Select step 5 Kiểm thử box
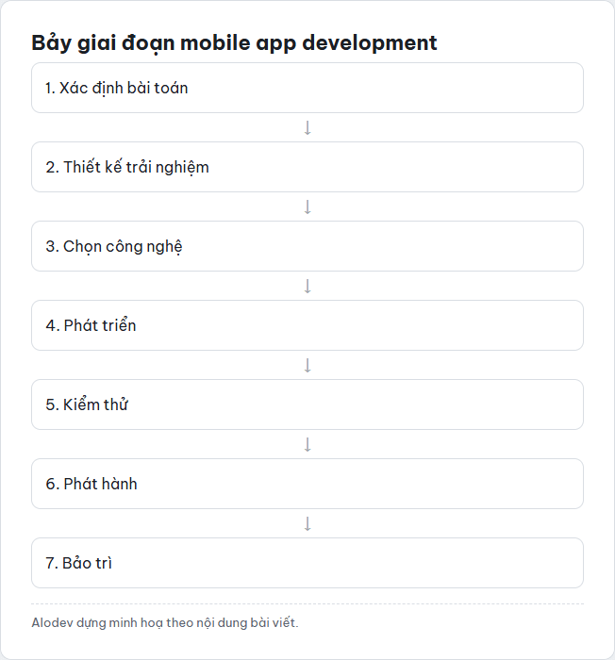 307,404
